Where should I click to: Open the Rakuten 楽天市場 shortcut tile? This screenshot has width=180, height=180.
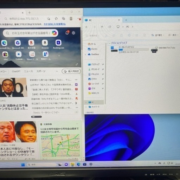tap(31, 44)
